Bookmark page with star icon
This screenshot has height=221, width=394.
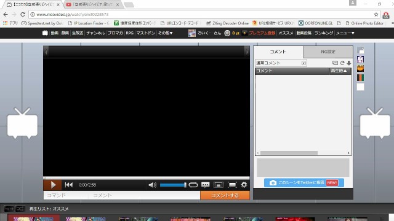tap(376, 15)
